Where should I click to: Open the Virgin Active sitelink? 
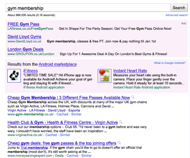click(x=17, y=110)
